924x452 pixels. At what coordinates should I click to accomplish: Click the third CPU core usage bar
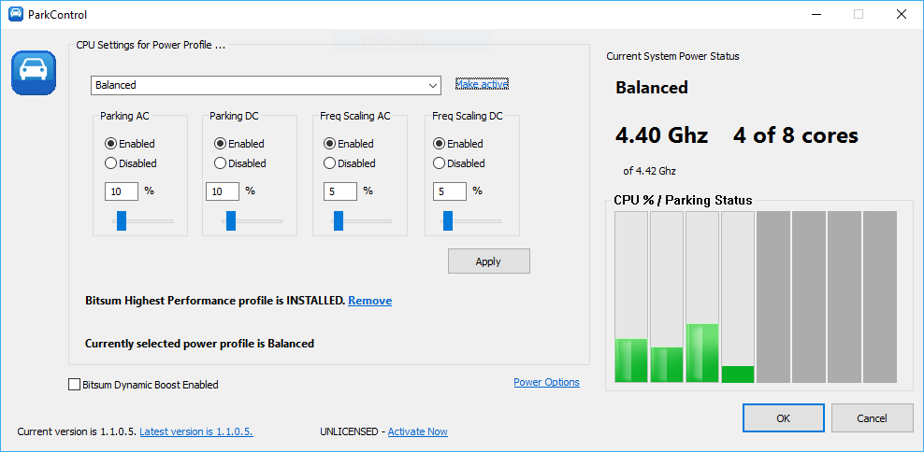tap(702, 297)
